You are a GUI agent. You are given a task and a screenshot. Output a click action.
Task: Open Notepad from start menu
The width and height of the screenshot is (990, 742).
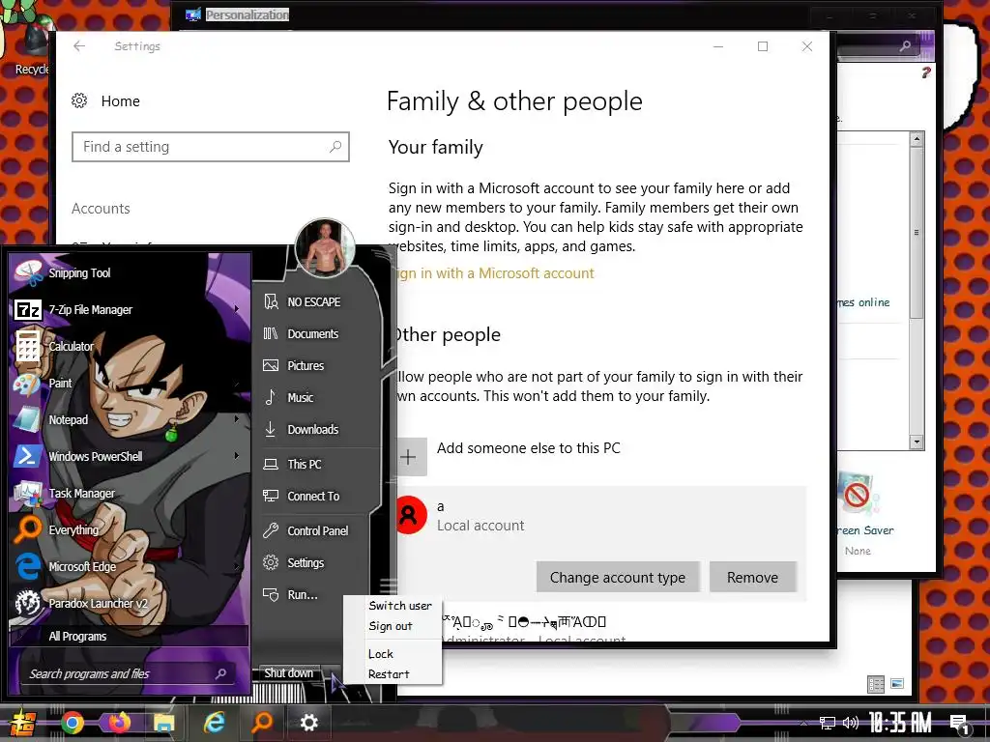point(130,419)
